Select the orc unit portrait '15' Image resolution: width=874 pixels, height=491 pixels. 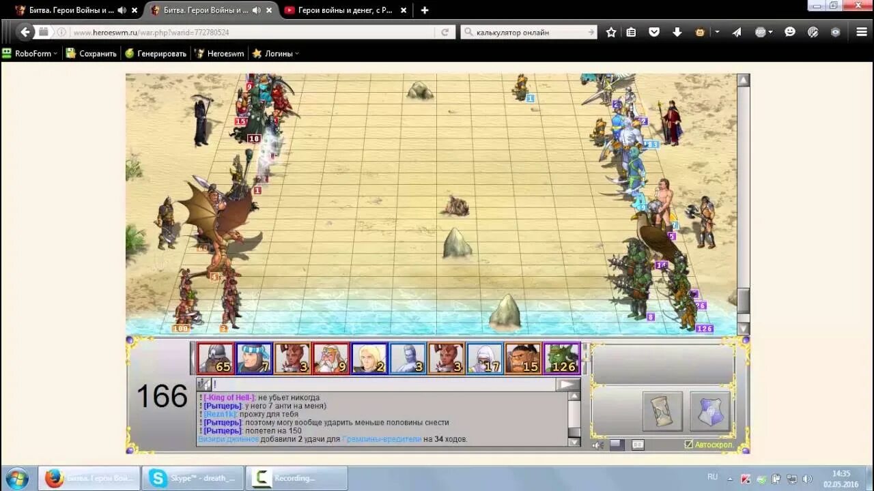(x=523, y=359)
